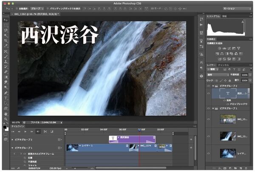Hide the Video Group 2 layer group
This screenshot has height=172, width=255.
tap(209, 86)
